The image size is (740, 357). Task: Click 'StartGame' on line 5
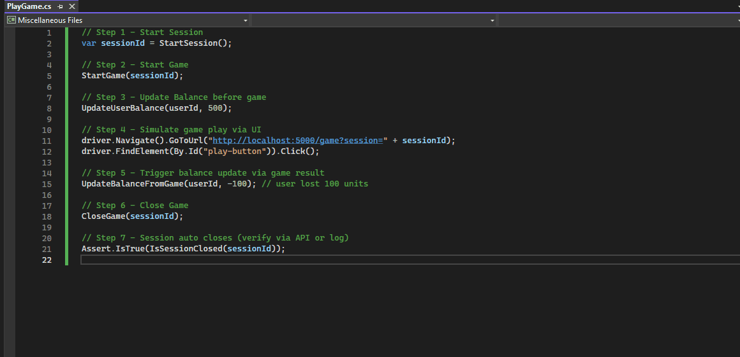click(x=103, y=76)
